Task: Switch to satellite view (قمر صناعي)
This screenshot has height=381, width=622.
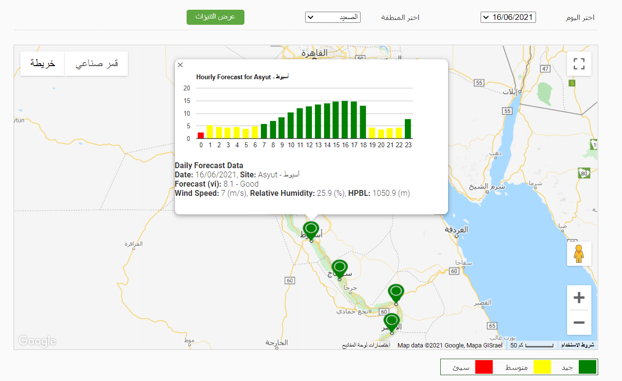Action: tap(97, 64)
